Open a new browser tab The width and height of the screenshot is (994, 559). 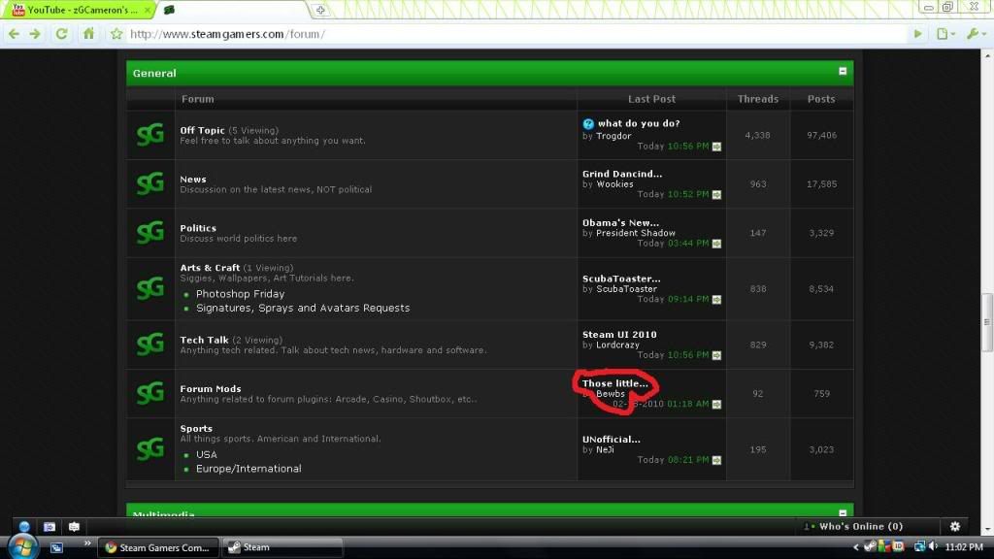click(x=321, y=11)
